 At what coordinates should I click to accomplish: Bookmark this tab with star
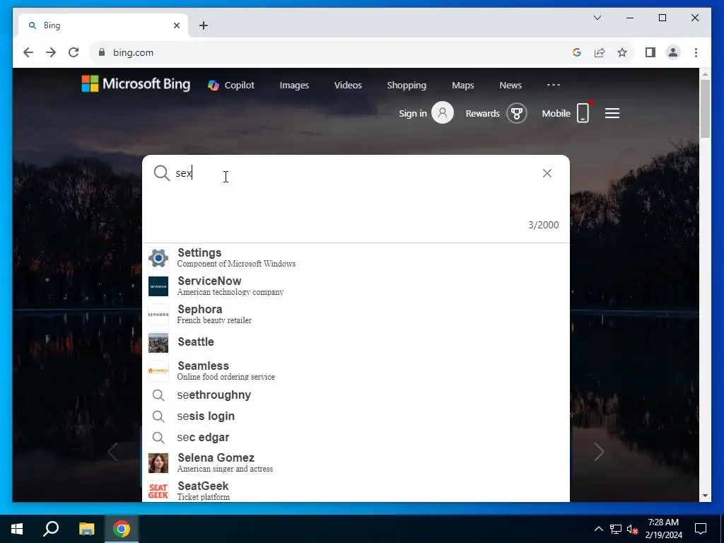coord(622,52)
